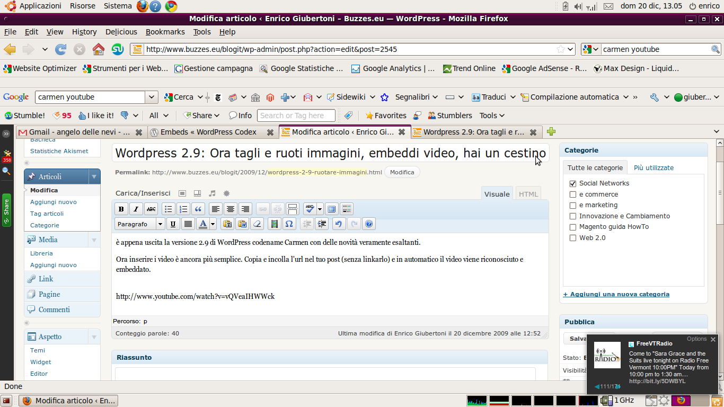Screen dimensions: 724x407
Task: Insert an unordered bullet list
Action: 168,209
